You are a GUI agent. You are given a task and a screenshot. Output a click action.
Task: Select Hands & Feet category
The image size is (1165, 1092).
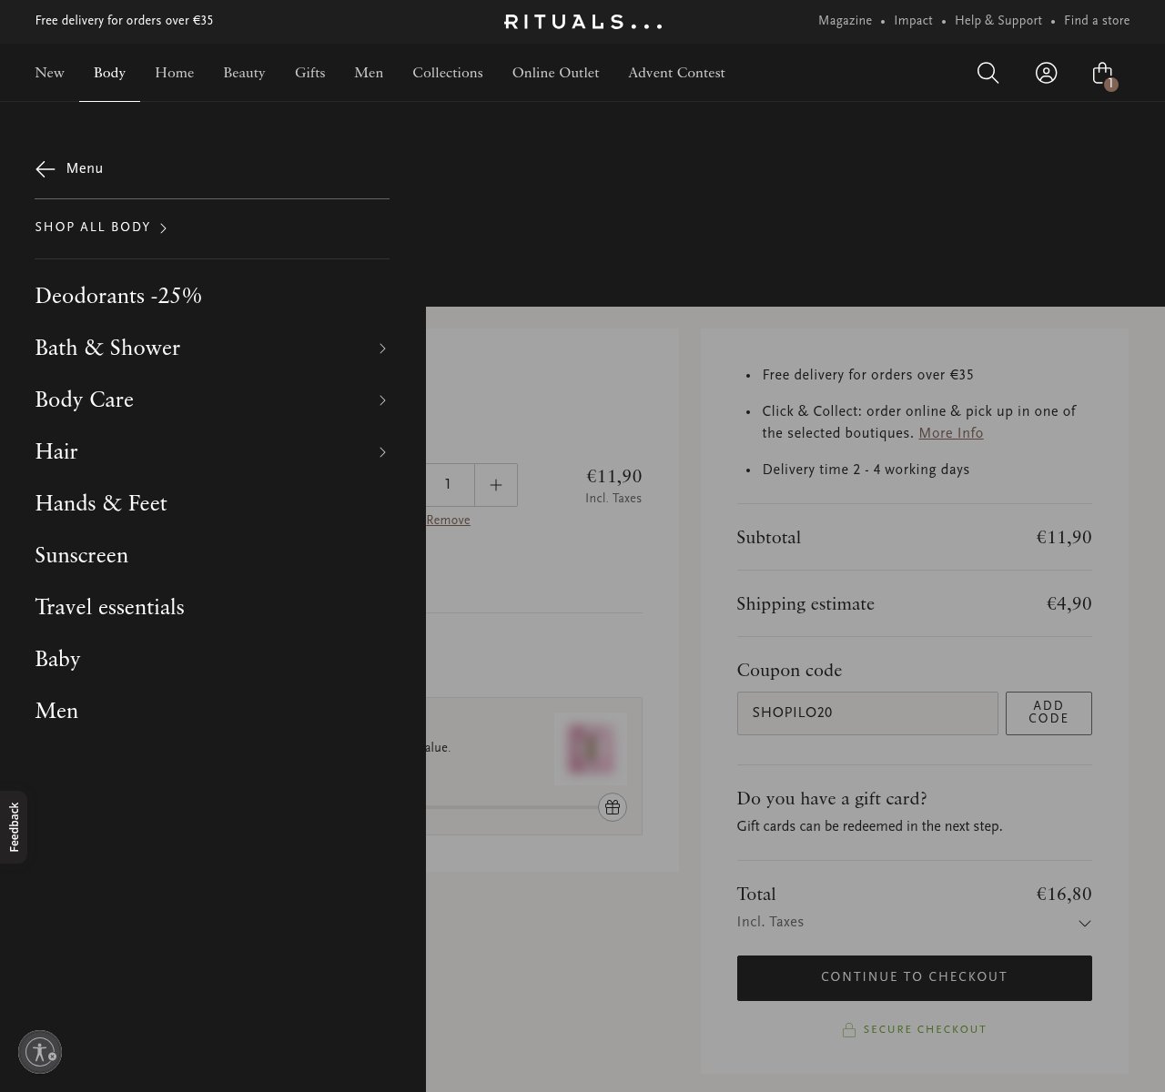pyautogui.click(x=101, y=503)
